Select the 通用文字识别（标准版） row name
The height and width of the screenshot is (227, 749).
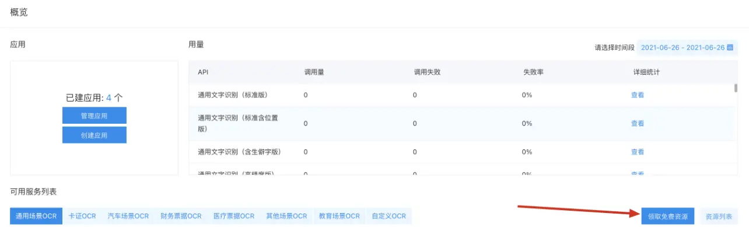coord(233,95)
